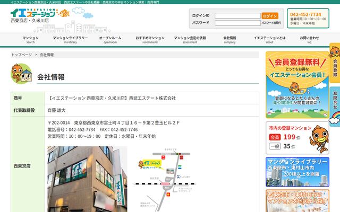The height and width of the screenshot is (212, 340).
Task: Click the phone number 042-452-7734 box
Action: 308,19
